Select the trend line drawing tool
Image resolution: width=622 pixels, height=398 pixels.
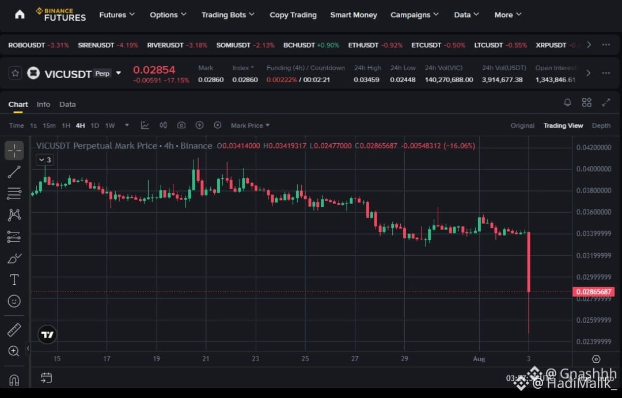[x=14, y=172]
